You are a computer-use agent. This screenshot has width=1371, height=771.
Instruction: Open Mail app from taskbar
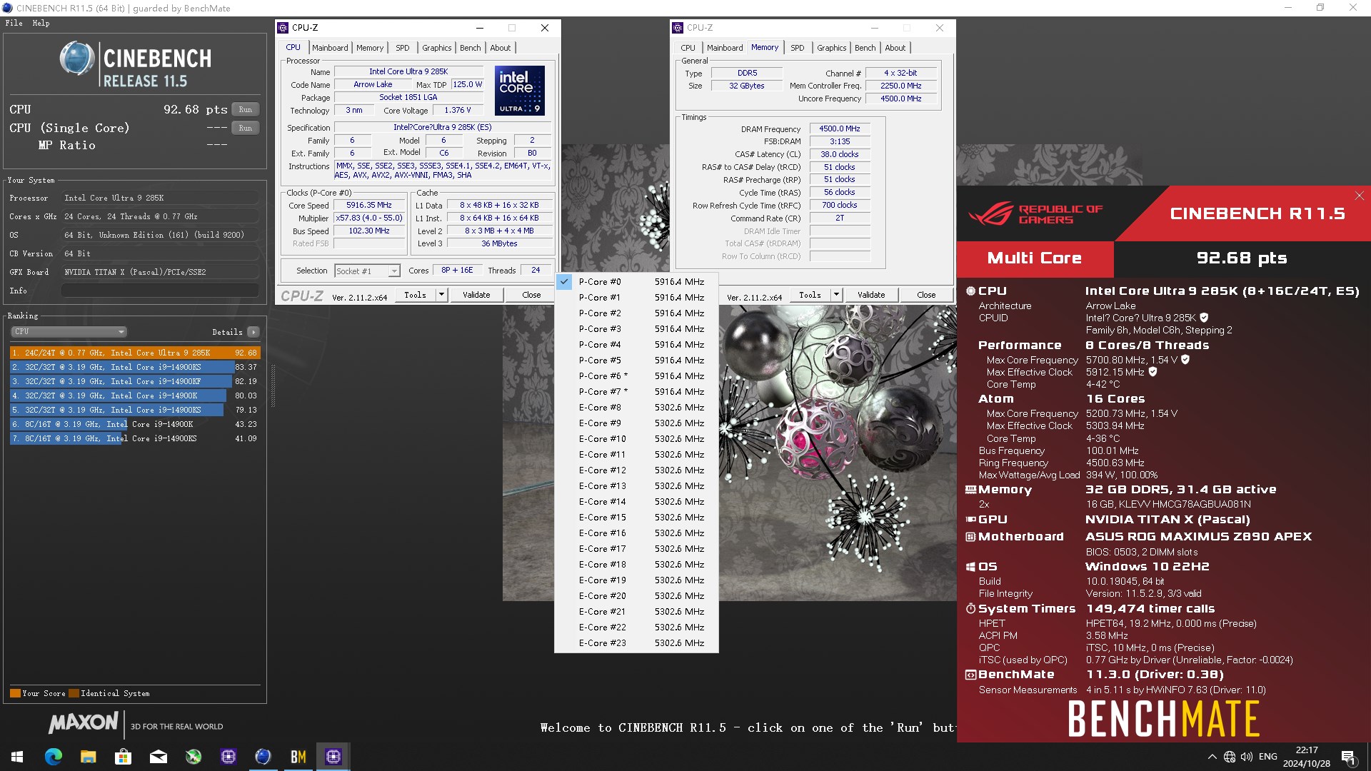158,757
